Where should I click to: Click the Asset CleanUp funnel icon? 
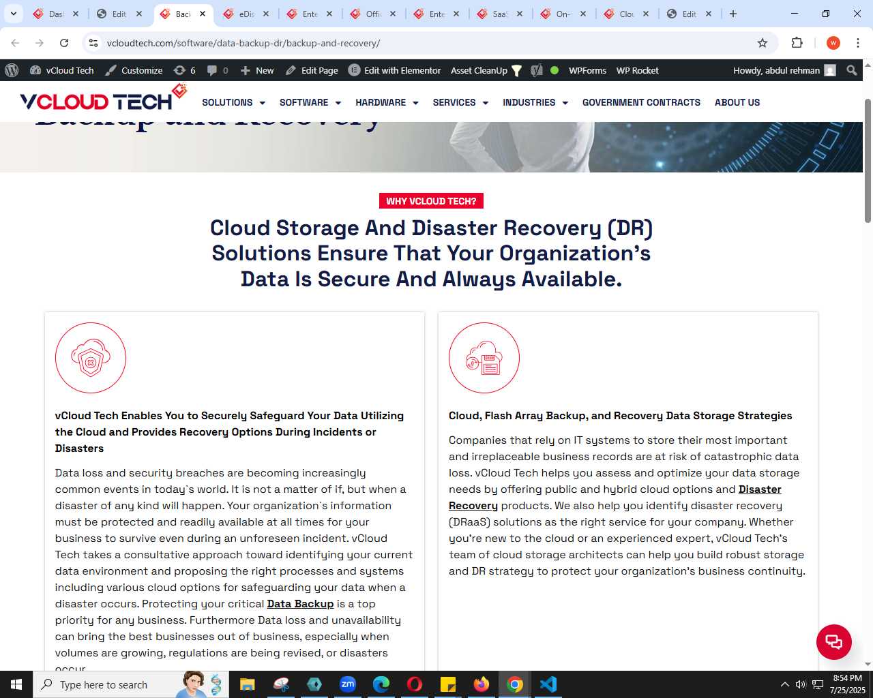(517, 71)
